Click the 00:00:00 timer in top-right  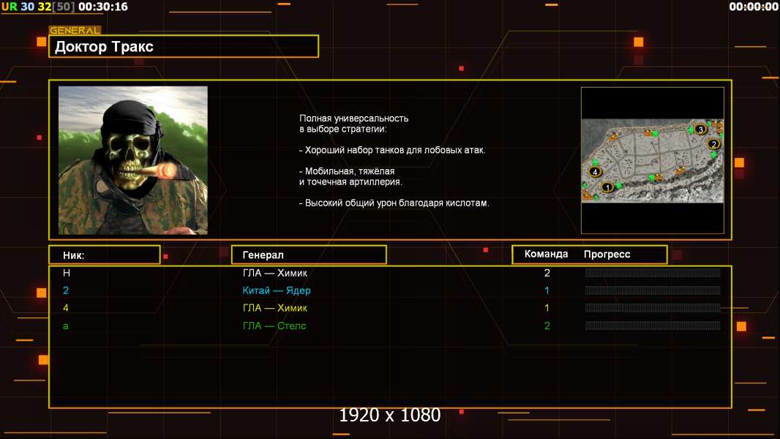point(753,7)
